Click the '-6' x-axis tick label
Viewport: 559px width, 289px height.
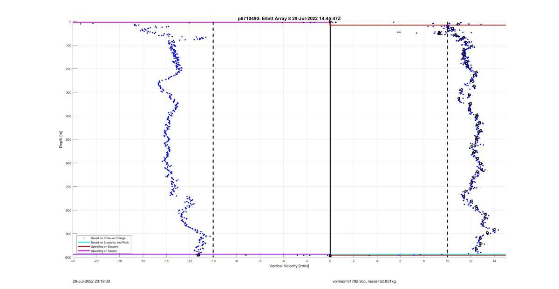[260, 261]
